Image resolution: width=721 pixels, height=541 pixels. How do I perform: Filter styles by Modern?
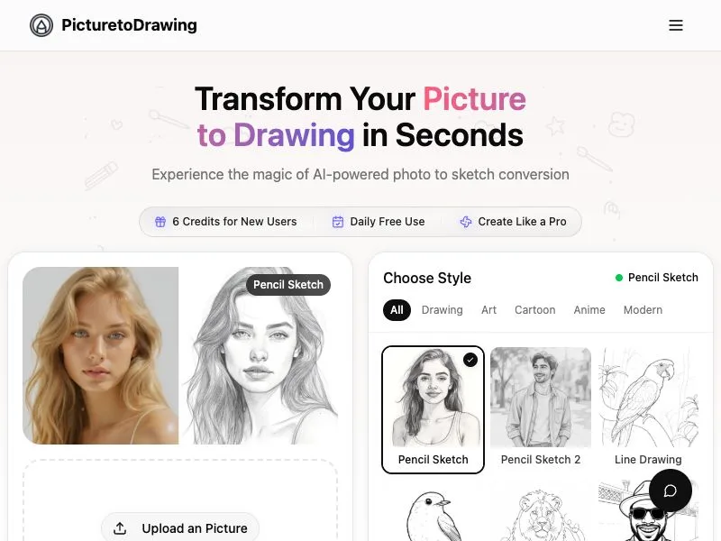click(643, 310)
